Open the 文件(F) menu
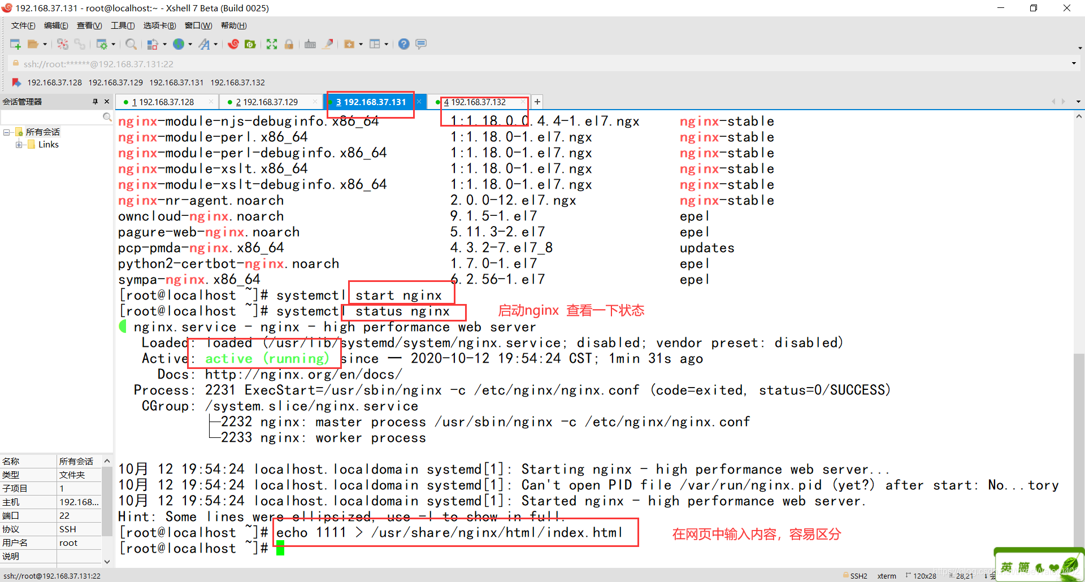Image resolution: width=1085 pixels, height=582 pixels. tap(23, 25)
